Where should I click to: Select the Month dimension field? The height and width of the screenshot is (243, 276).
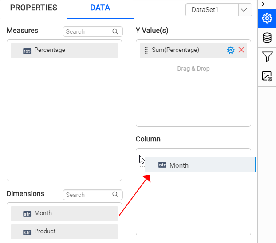pyautogui.click(x=64, y=213)
